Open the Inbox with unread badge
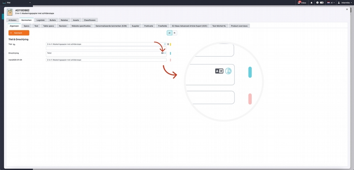Viewport: 354px width, 170px height. pos(302,2)
